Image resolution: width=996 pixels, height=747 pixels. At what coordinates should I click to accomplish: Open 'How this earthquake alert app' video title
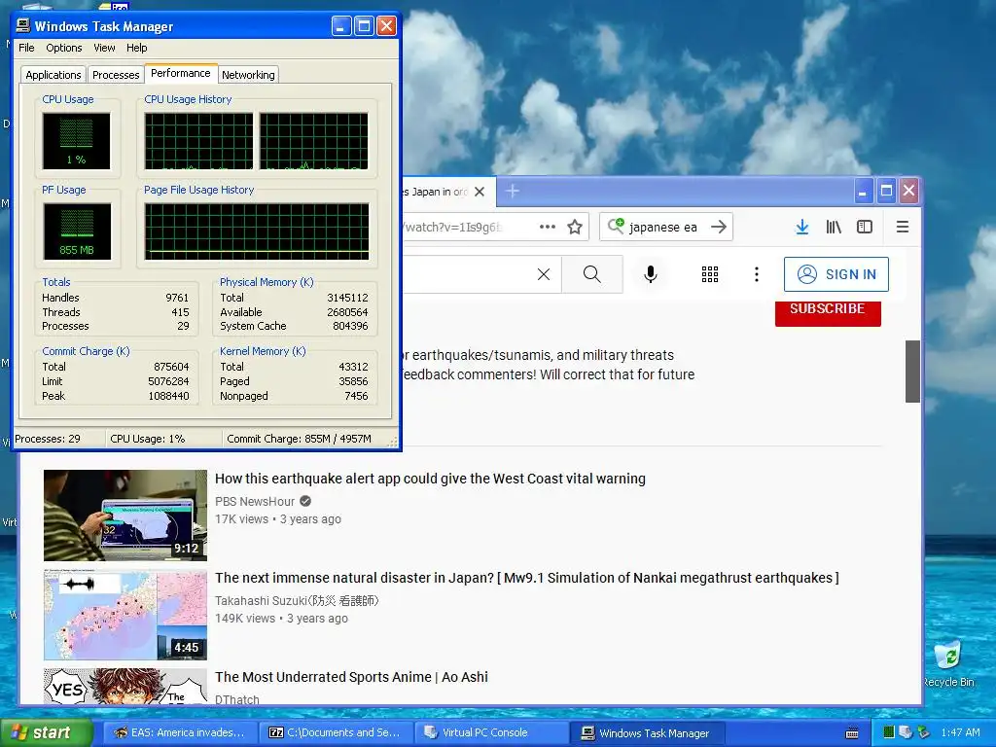[x=430, y=479]
